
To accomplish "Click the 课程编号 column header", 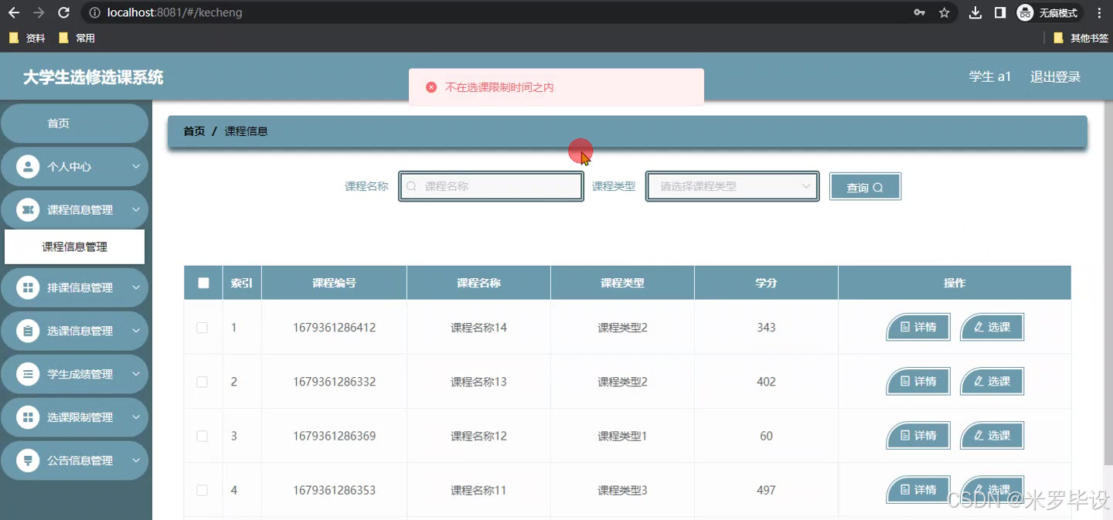I will click(x=334, y=283).
